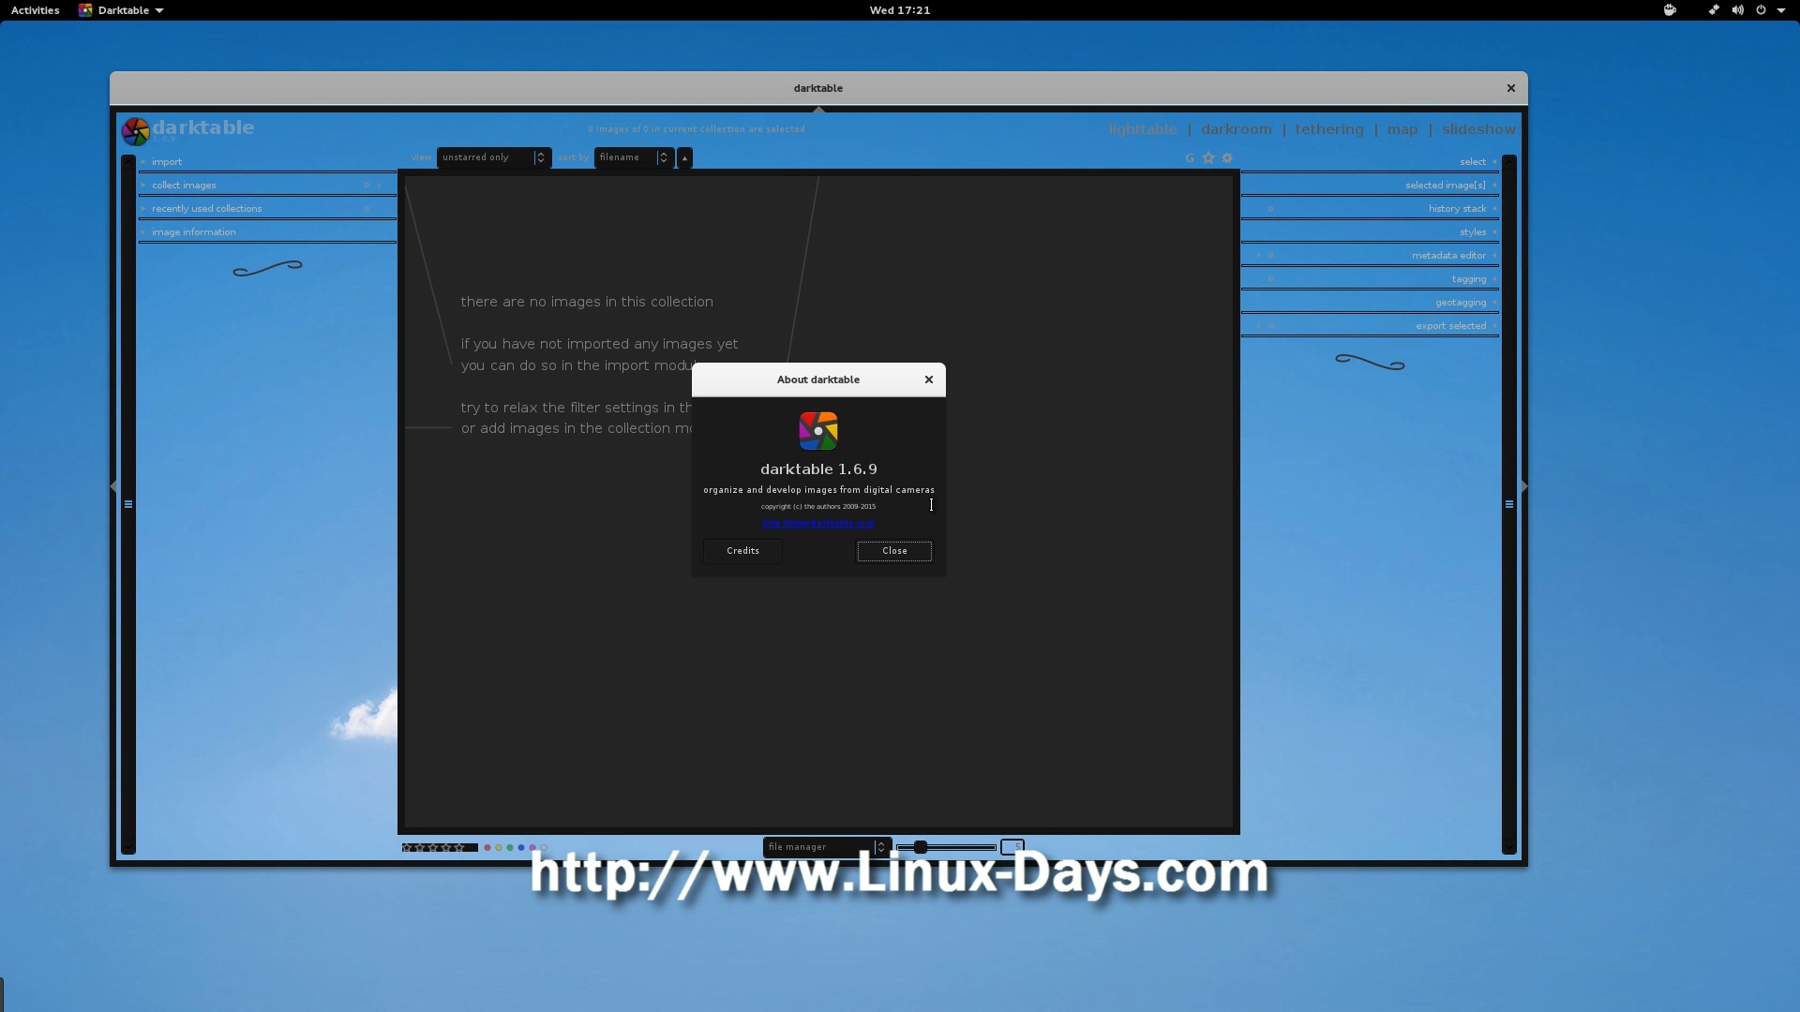The width and height of the screenshot is (1800, 1012).
Task: Click the pin icon in system tray
Action: pos(1714,10)
